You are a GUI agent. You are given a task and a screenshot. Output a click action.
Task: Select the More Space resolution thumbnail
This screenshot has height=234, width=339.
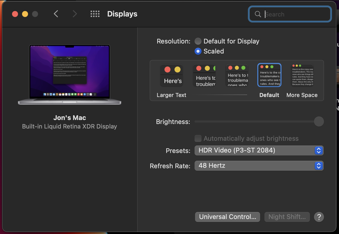click(302, 75)
